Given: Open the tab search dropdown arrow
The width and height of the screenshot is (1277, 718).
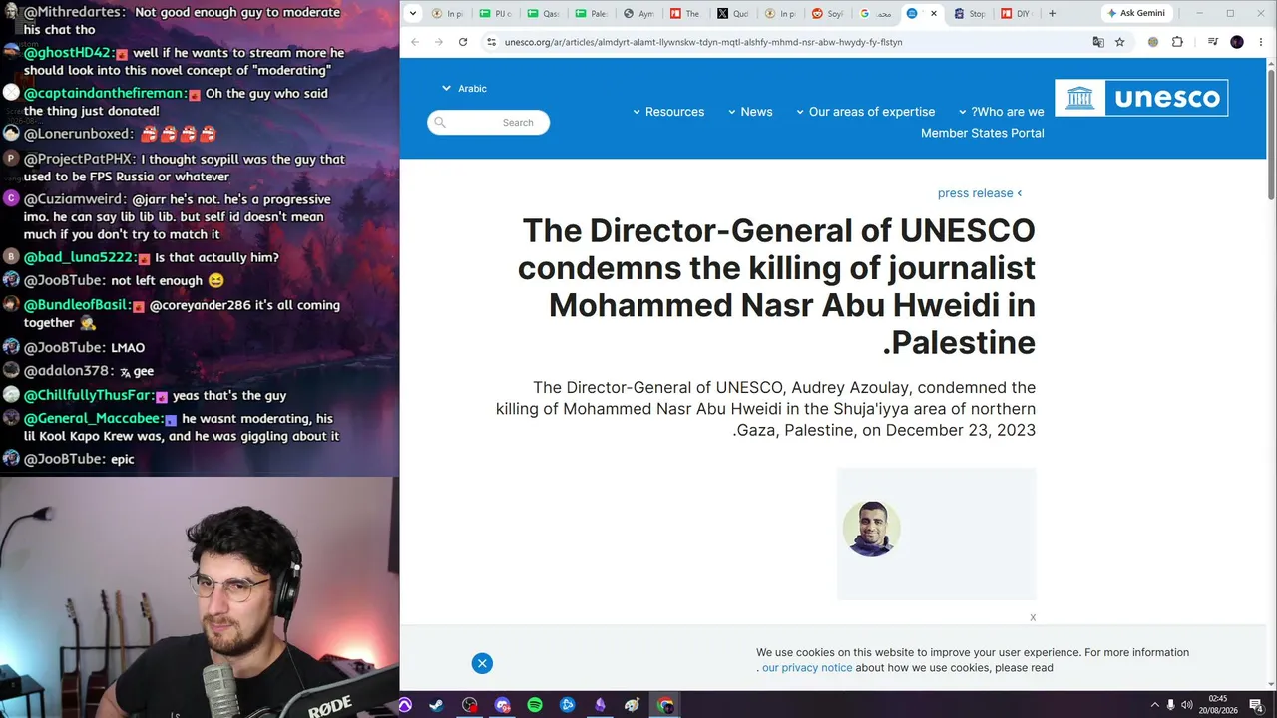Looking at the screenshot, I should coord(413,14).
